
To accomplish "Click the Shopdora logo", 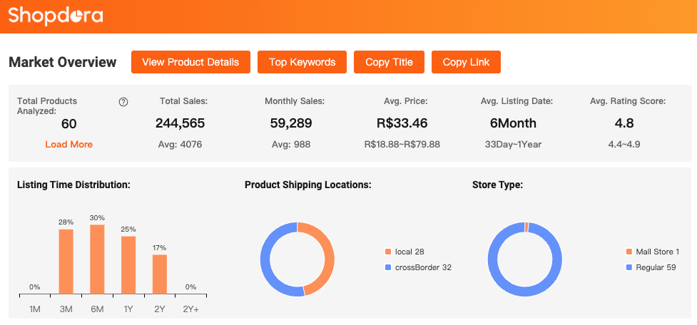I will click(x=56, y=16).
